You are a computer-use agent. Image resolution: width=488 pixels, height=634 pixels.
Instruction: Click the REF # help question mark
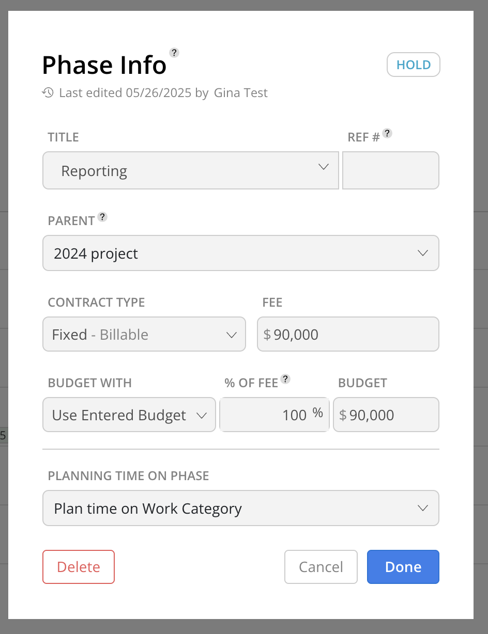tap(387, 133)
